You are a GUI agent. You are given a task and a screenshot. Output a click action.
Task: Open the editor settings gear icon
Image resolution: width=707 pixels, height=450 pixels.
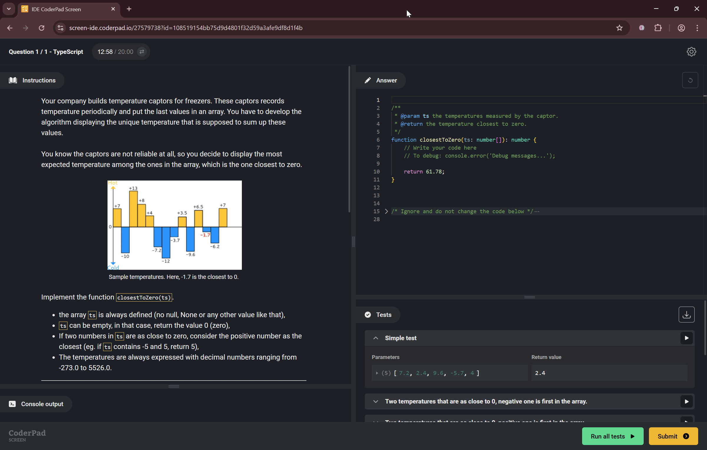pos(691,52)
